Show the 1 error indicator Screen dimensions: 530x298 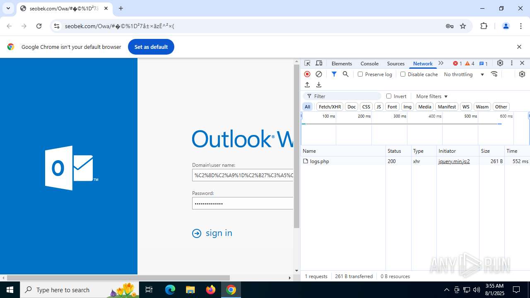tap(457, 63)
